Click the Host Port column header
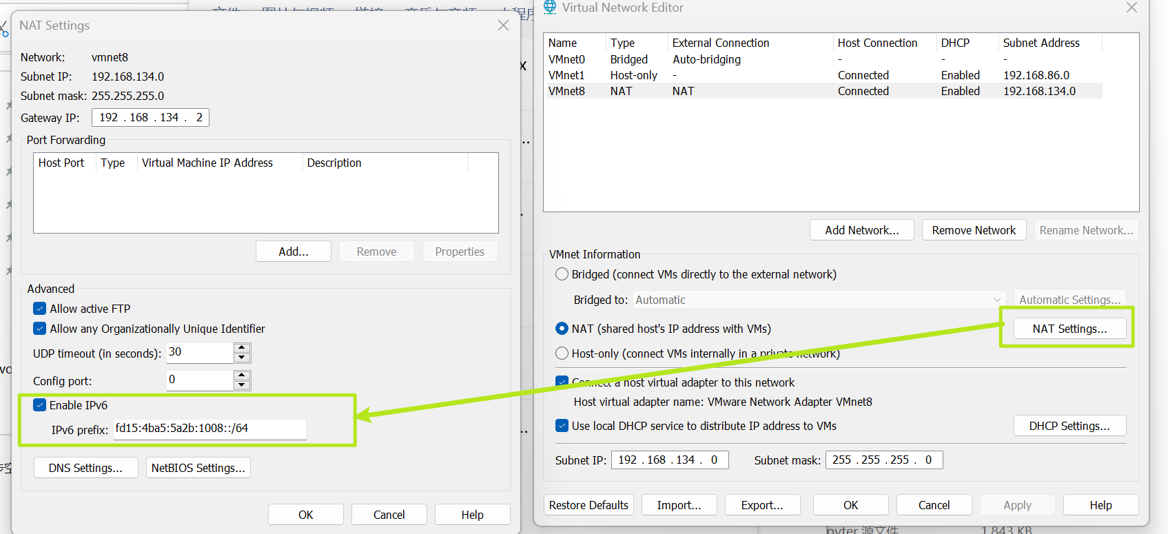This screenshot has width=1168, height=534. coord(65,163)
